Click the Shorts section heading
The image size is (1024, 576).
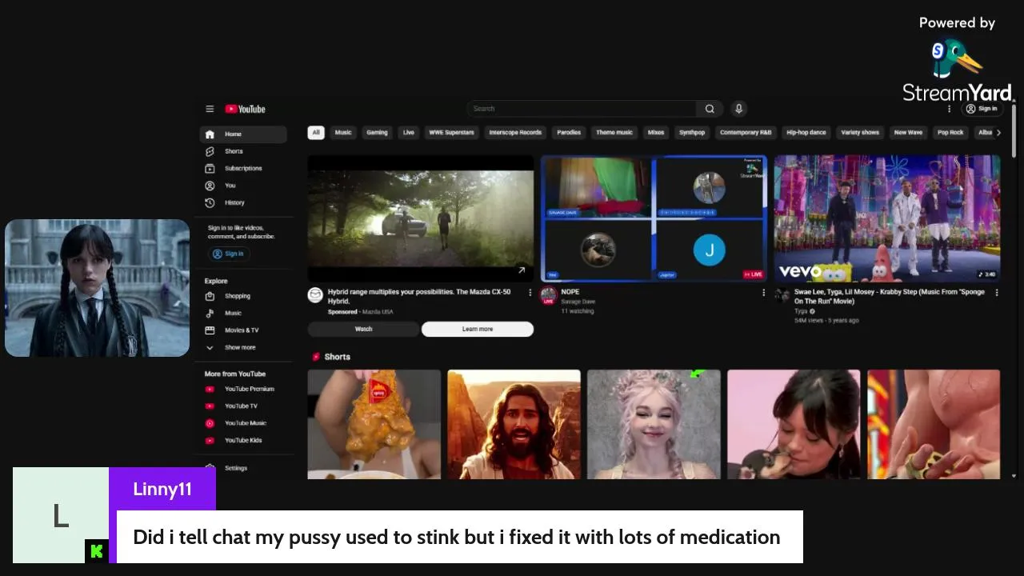coord(337,357)
